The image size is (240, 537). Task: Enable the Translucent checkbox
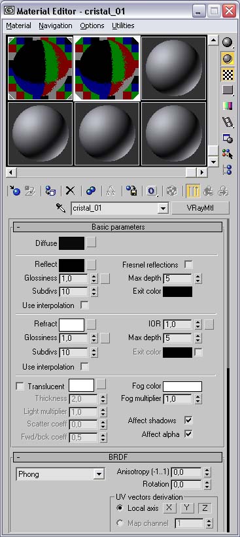20,387
